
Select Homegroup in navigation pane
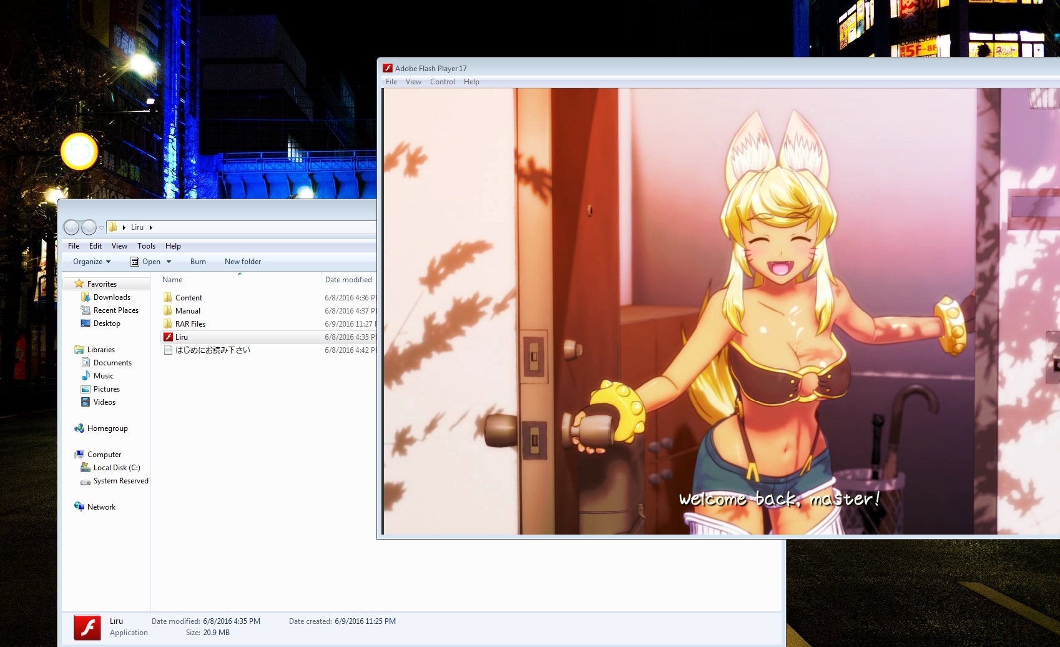(107, 428)
